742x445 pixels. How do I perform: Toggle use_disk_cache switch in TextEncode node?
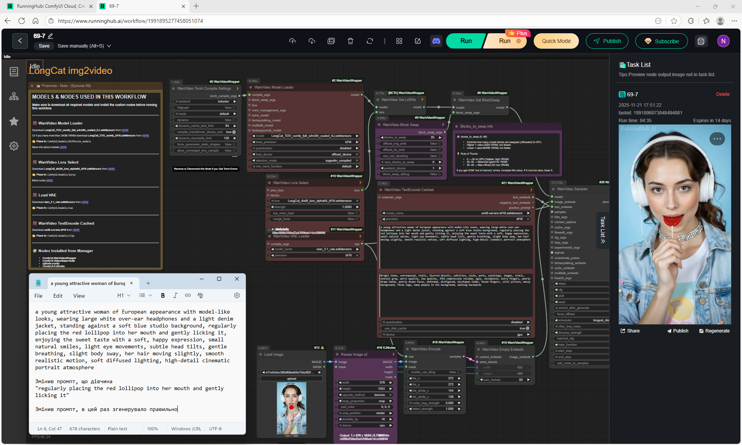(528, 328)
